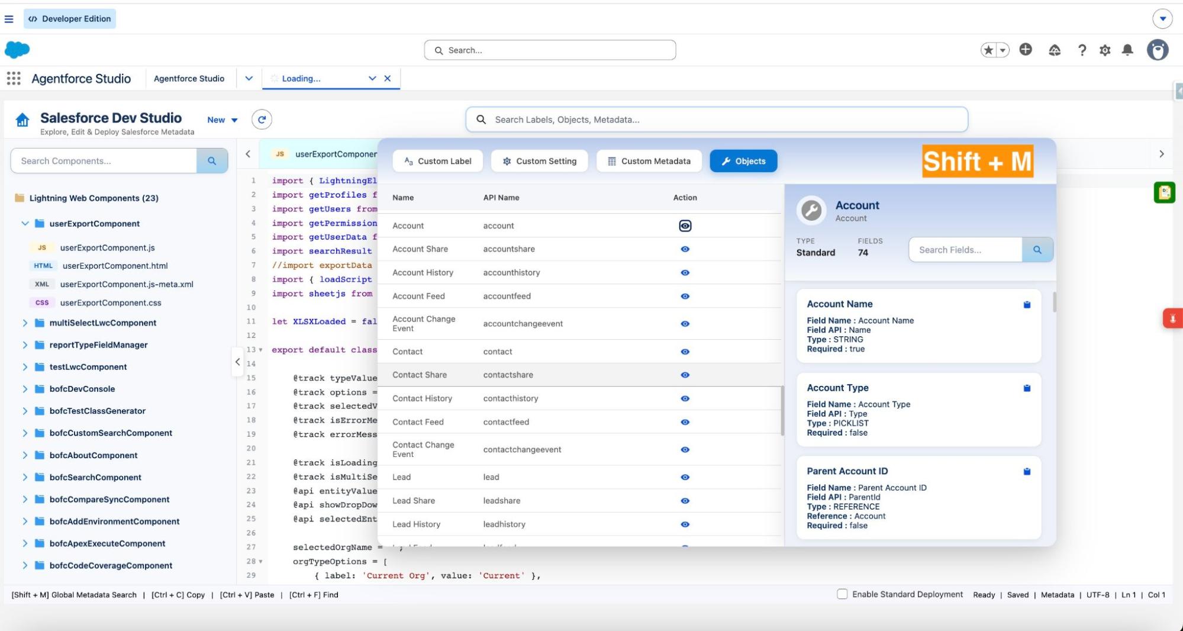Click the global Salesforce Search box
Screen dimensions: 1183x631
pyautogui.click(x=550, y=50)
